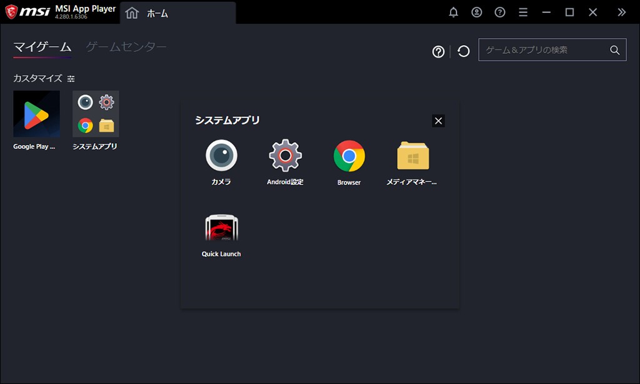Click the refresh icon near search
Viewport: 640px width, 384px height.
(464, 51)
